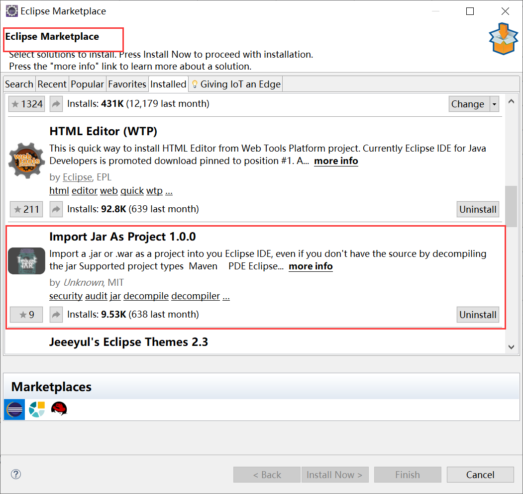Show more tags after decompiler
This screenshot has width=523, height=494.
coord(226,297)
